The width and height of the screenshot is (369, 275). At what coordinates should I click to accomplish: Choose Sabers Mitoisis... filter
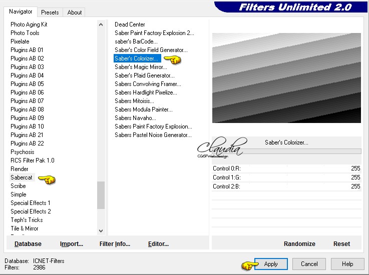click(x=134, y=101)
